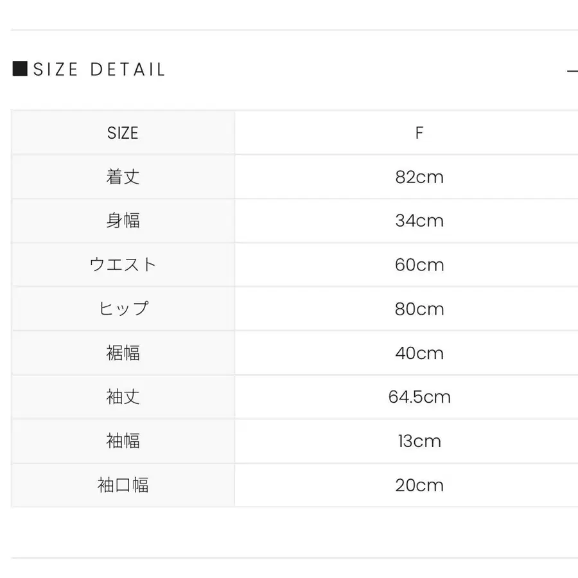The image size is (578, 578).
Task: Select the 着丈 row label
Action: (x=123, y=177)
